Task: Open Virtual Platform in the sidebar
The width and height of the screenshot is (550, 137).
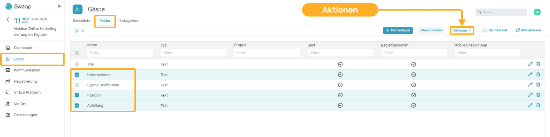Action: (27, 93)
